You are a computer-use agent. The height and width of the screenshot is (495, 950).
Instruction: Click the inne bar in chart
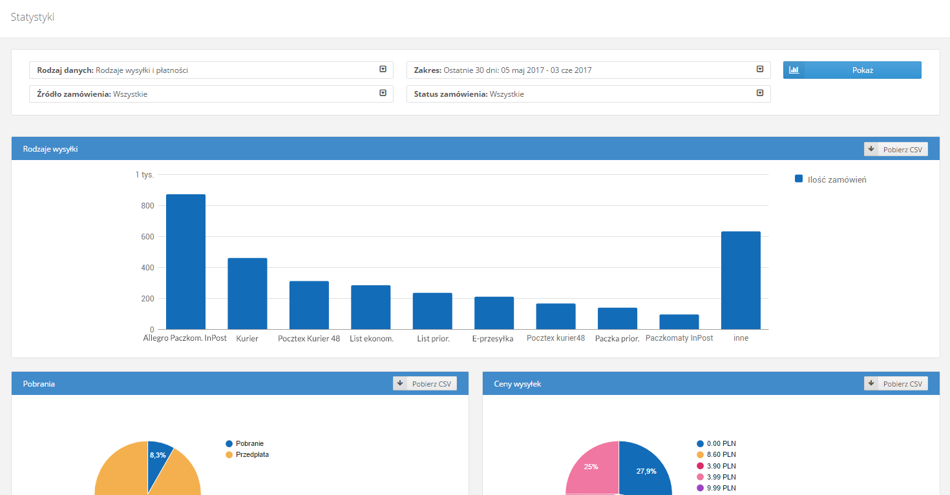[x=741, y=280]
